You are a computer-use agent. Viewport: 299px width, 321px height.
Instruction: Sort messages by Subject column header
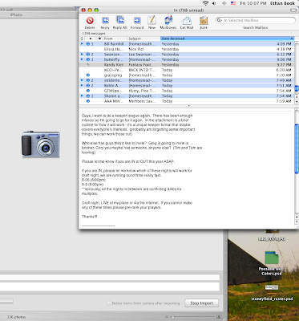tap(143, 39)
